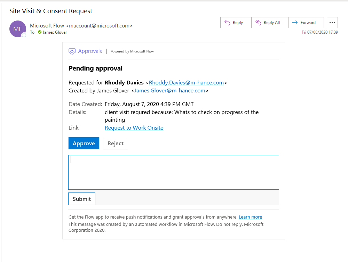348x262 pixels.
Task: Click the Powered by Microsoft Flow text
Action: (x=132, y=51)
